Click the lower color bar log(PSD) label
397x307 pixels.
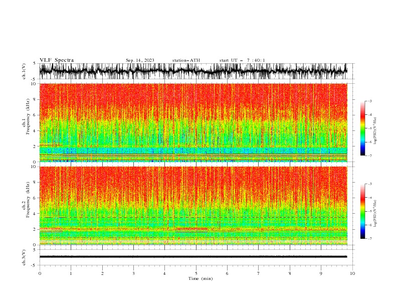[x=375, y=214]
